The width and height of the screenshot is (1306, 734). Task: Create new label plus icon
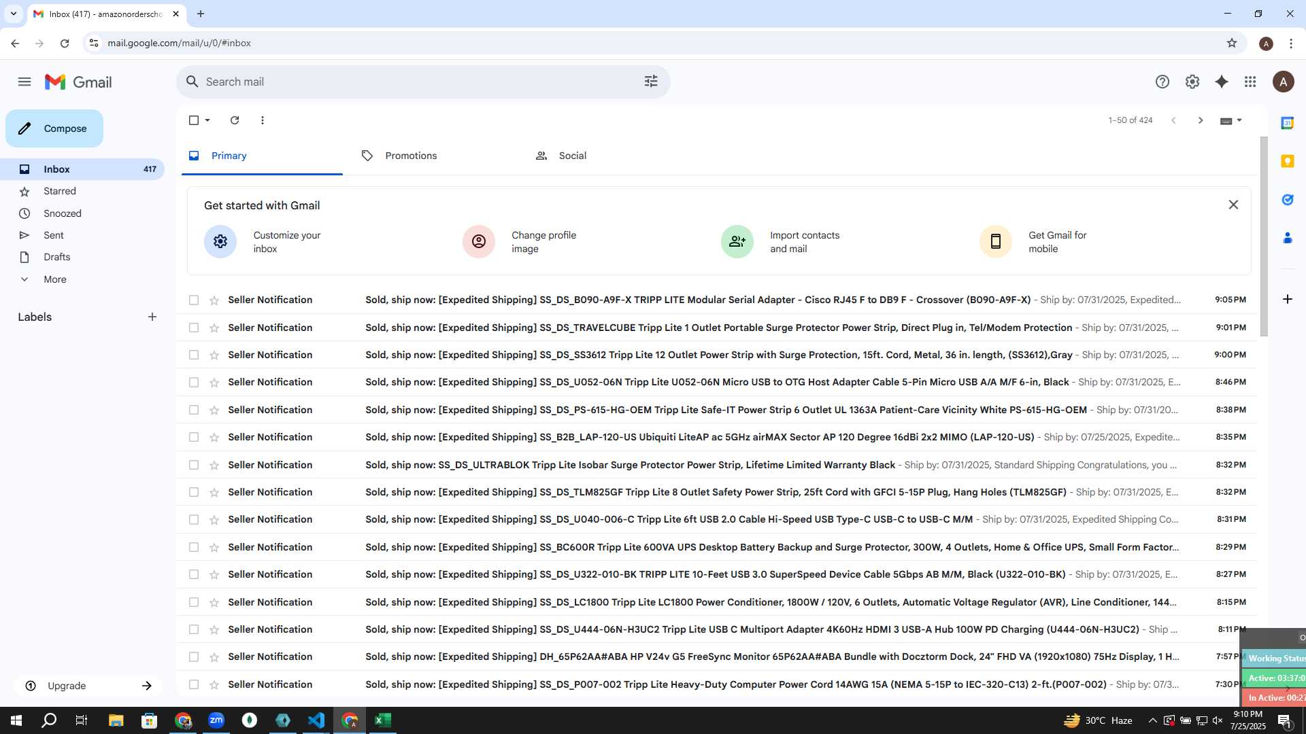(x=152, y=317)
